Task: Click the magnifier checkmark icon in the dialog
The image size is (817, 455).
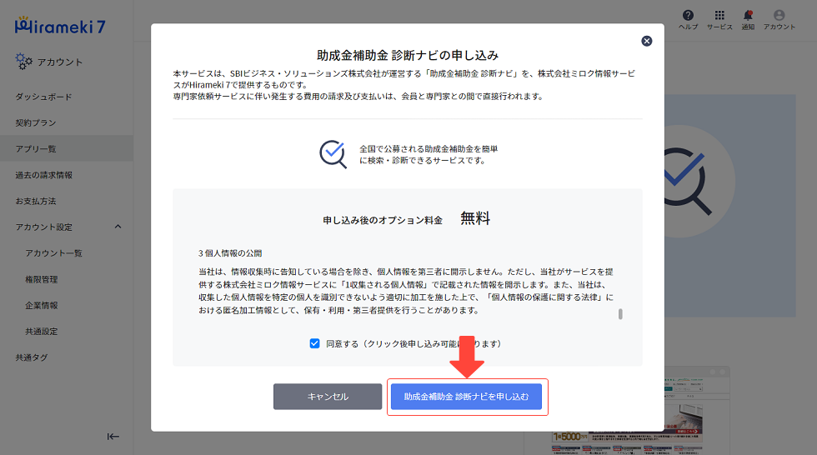Action: coord(333,154)
